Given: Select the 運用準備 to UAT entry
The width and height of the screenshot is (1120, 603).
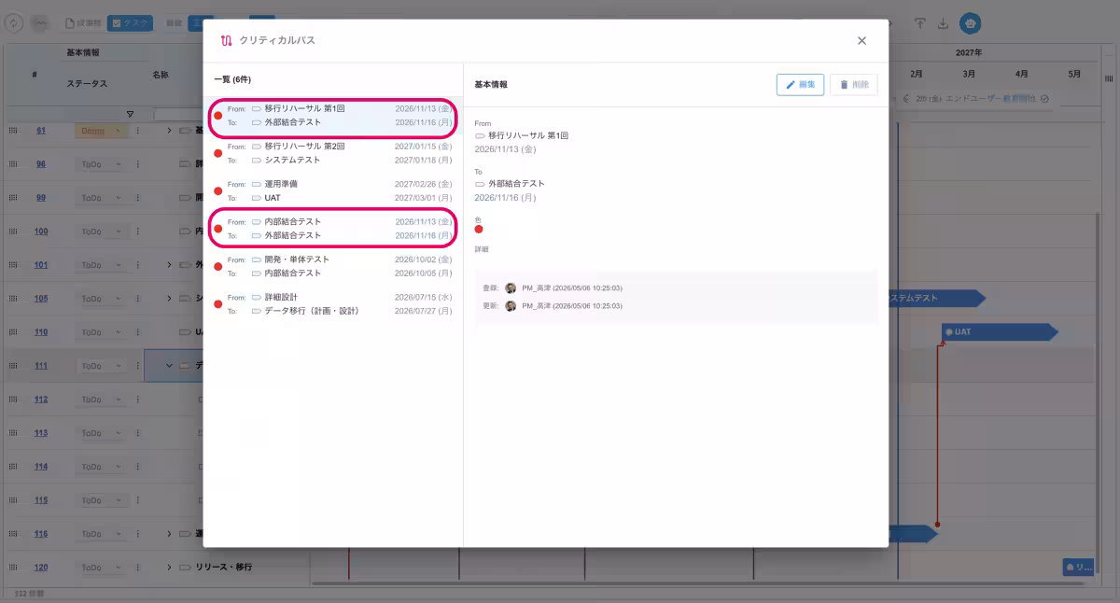Looking at the screenshot, I should tap(332, 191).
